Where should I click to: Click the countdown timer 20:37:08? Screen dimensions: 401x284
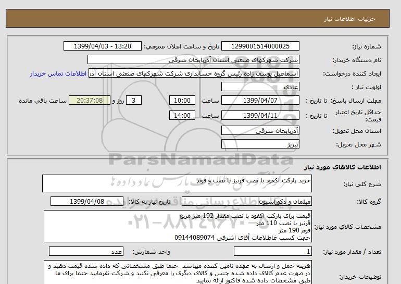(90, 101)
